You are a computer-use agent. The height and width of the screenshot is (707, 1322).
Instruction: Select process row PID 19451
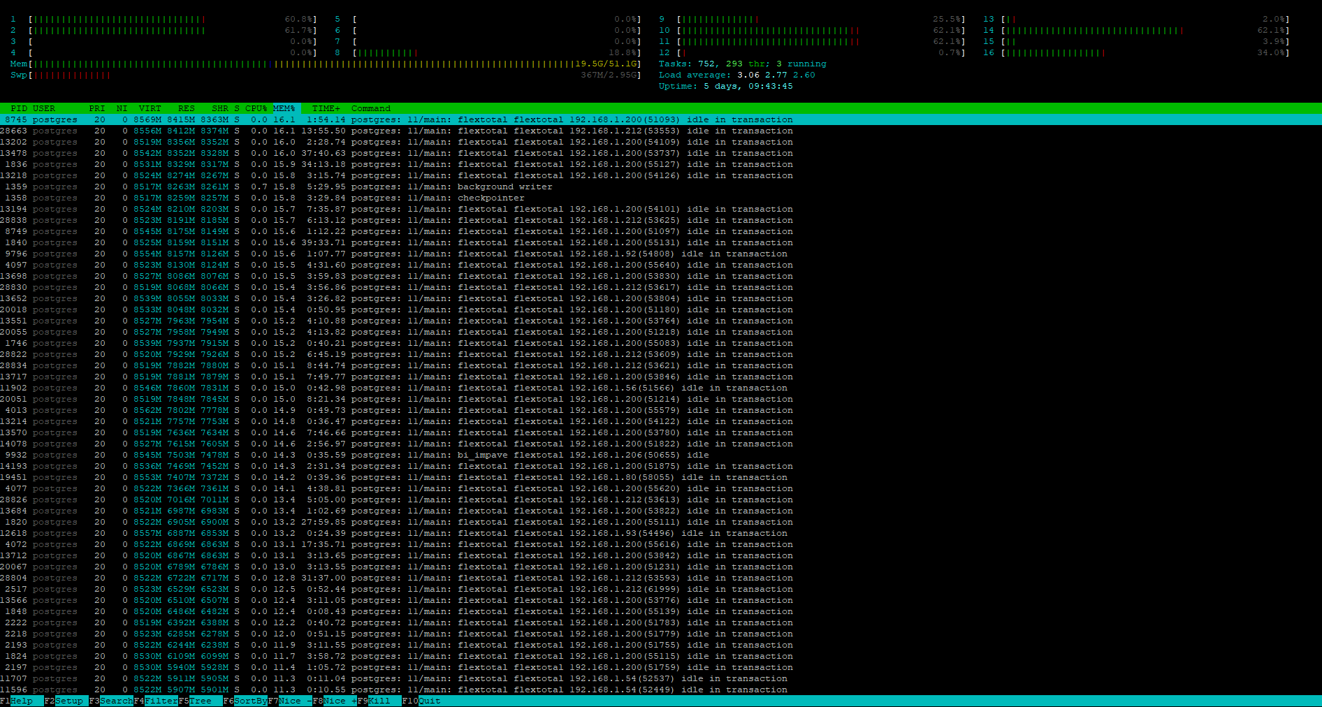coord(661,477)
